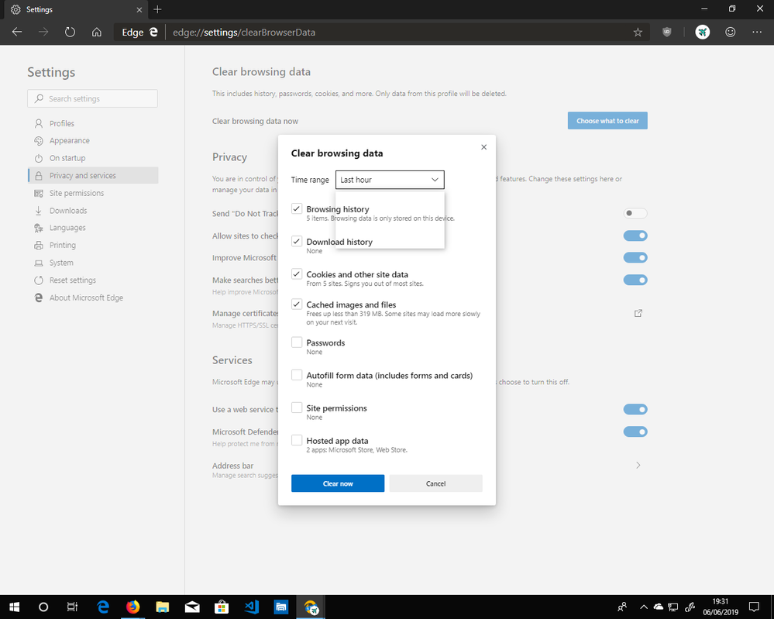Launch Cortana search circle in taskbar

(x=43, y=607)
